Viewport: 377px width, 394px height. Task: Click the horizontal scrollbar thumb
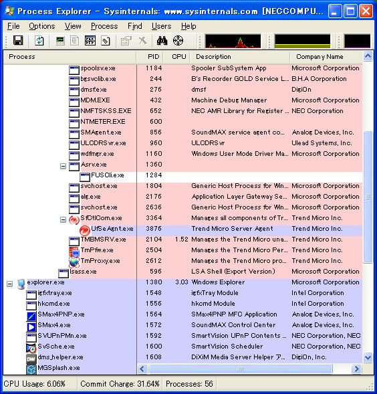click(241, 369)
